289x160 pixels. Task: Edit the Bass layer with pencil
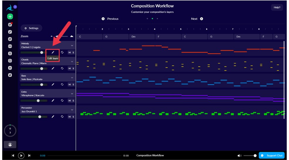coord(53,85)
